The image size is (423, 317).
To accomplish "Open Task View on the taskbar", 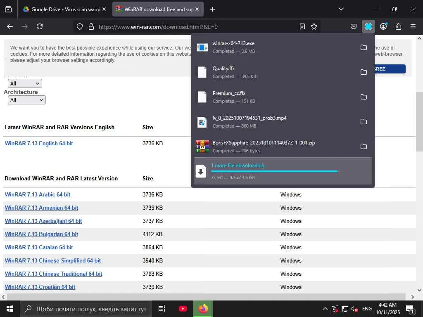I will (x=162, y=309).
